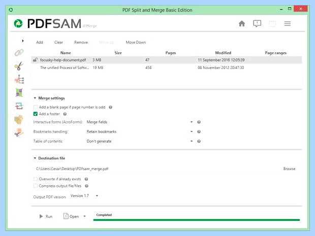The height and width of the screenshot is (236, 315).
Task: Show help for Overwrite if already exists
Action: point(86,179)
